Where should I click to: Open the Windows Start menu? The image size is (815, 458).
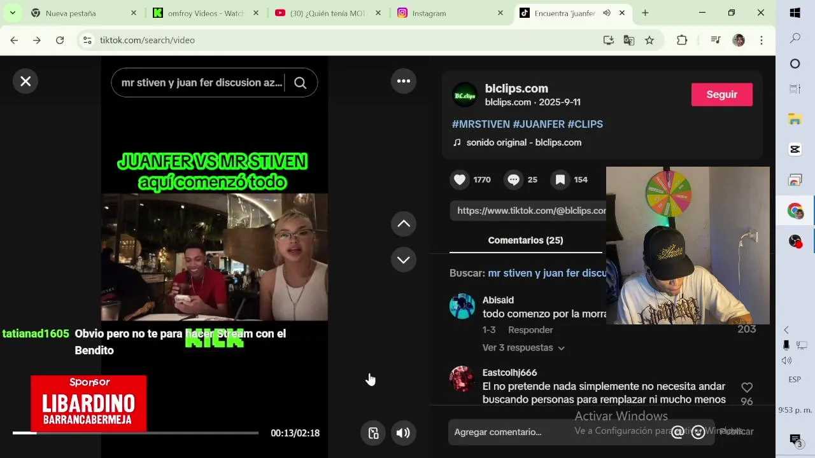795,13
